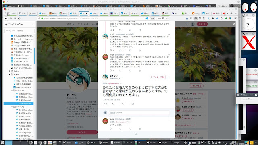Close the bookmarks sidebar
This screenshot has width=258, height=145.
[33, 24]
